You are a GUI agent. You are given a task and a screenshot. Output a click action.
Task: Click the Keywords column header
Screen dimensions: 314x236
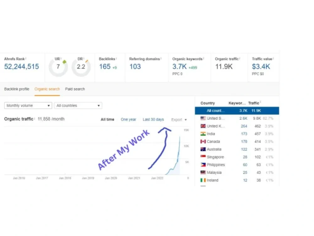[x=237, y=103]
